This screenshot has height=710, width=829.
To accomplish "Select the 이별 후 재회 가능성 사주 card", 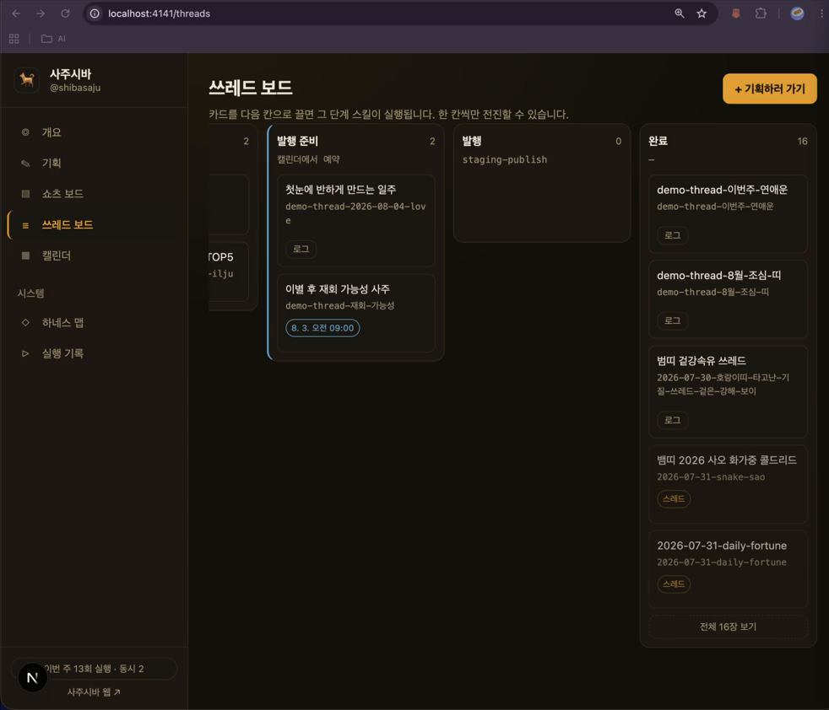I will click(355, 314).
